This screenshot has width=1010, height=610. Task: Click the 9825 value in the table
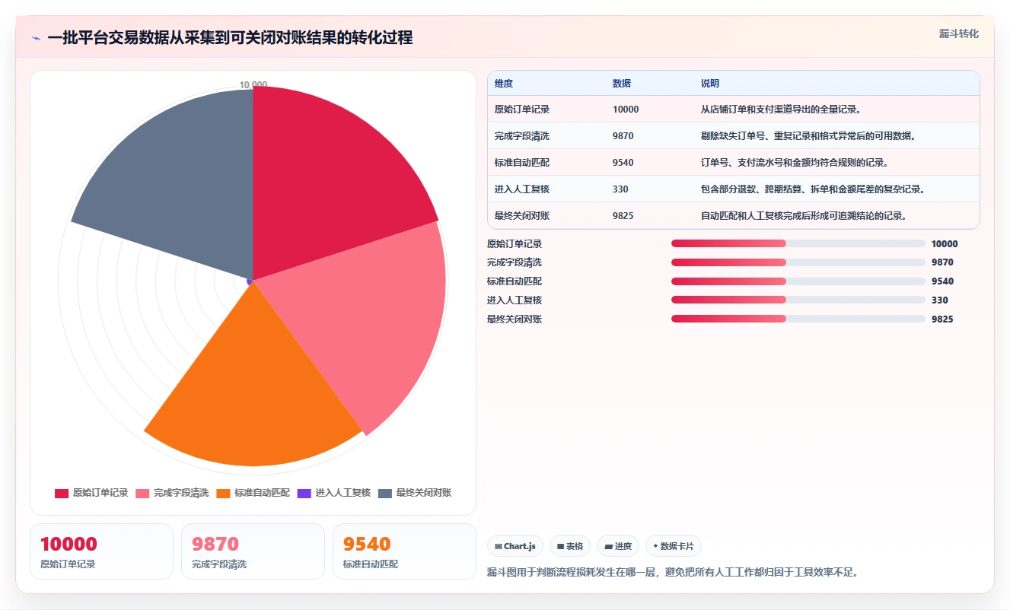623,216
